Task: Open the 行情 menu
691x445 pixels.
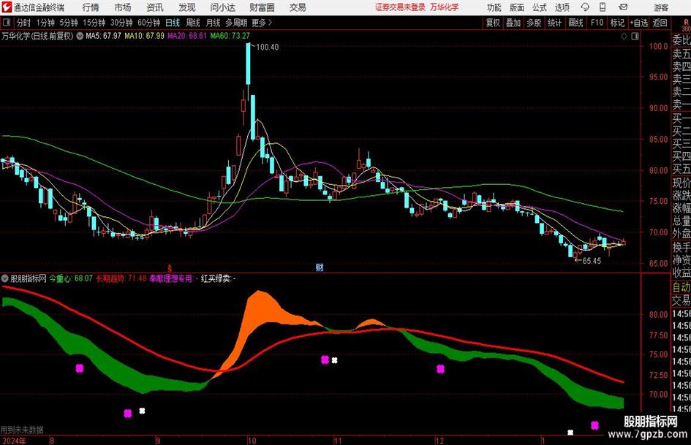Action: (x=91, y=7)
